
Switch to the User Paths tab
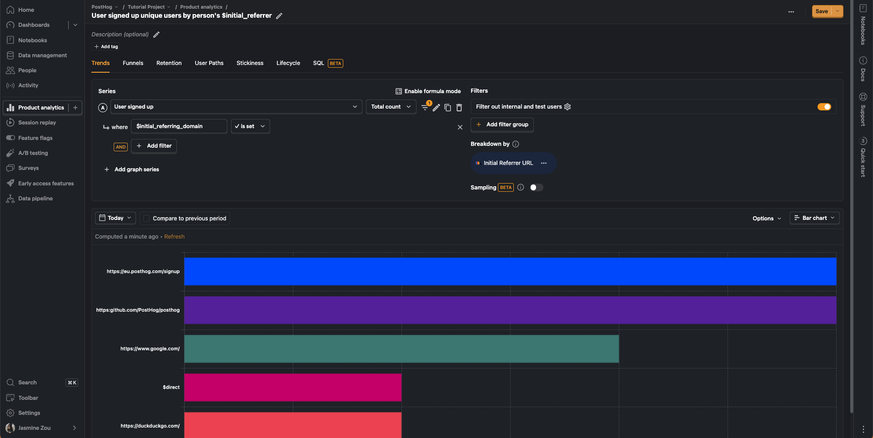[209, 63]
